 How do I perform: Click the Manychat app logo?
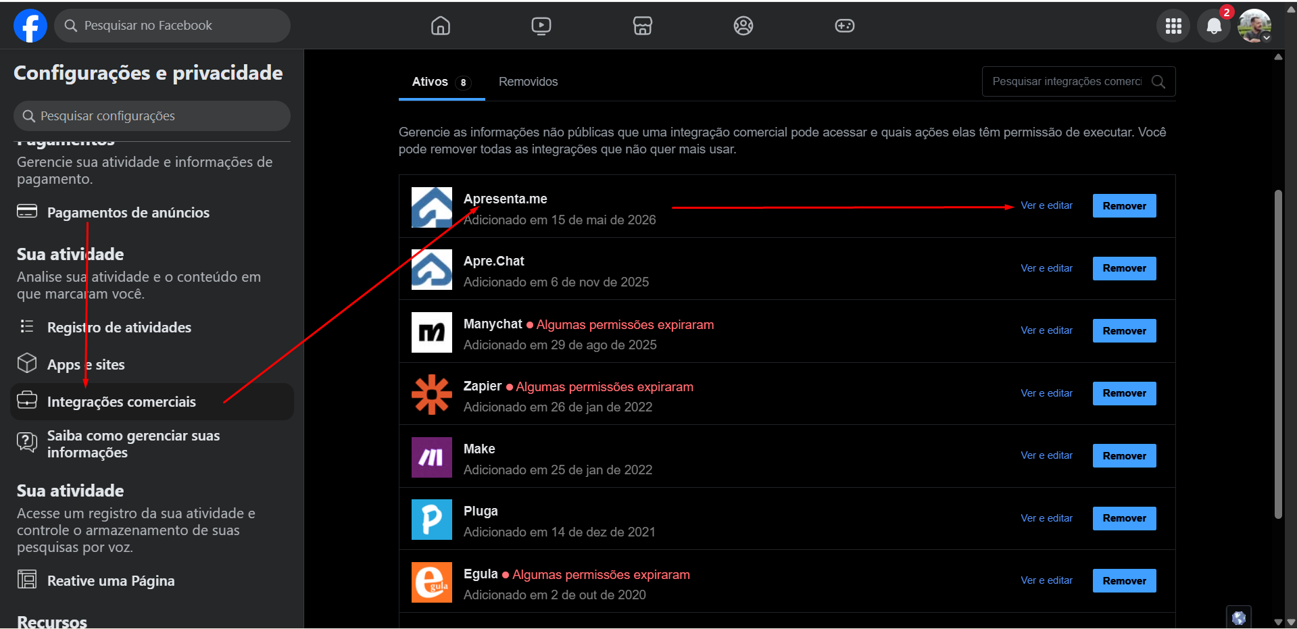pyautogui.click(x=432, y=332)
